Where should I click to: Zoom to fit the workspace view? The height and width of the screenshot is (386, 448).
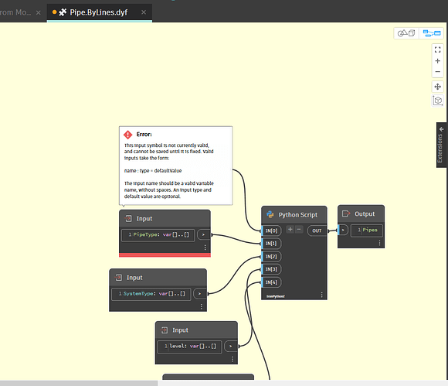click(x=437, y=50)
